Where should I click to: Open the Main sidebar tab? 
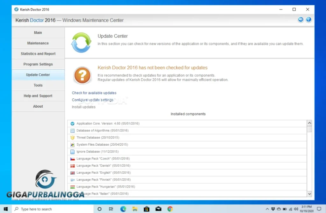[x=38, y=33]
